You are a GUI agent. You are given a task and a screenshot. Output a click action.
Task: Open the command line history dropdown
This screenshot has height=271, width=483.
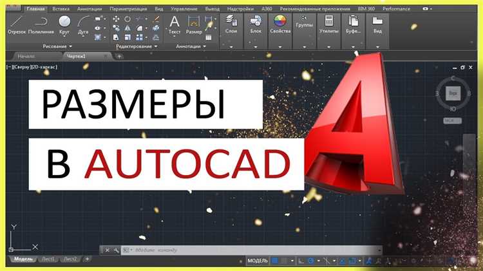(379, 250)
